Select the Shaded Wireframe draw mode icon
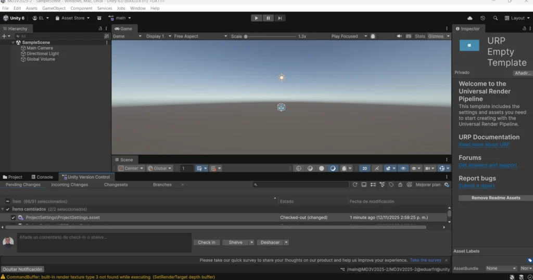Image resolution: width=533 pixels, height=280 pixels. [x=310, y=168]
